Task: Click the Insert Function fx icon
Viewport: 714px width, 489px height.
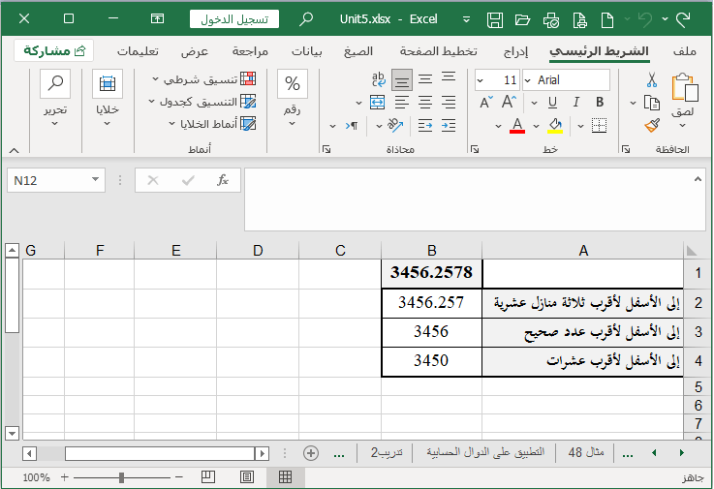Action: click(x=222, y=180)
